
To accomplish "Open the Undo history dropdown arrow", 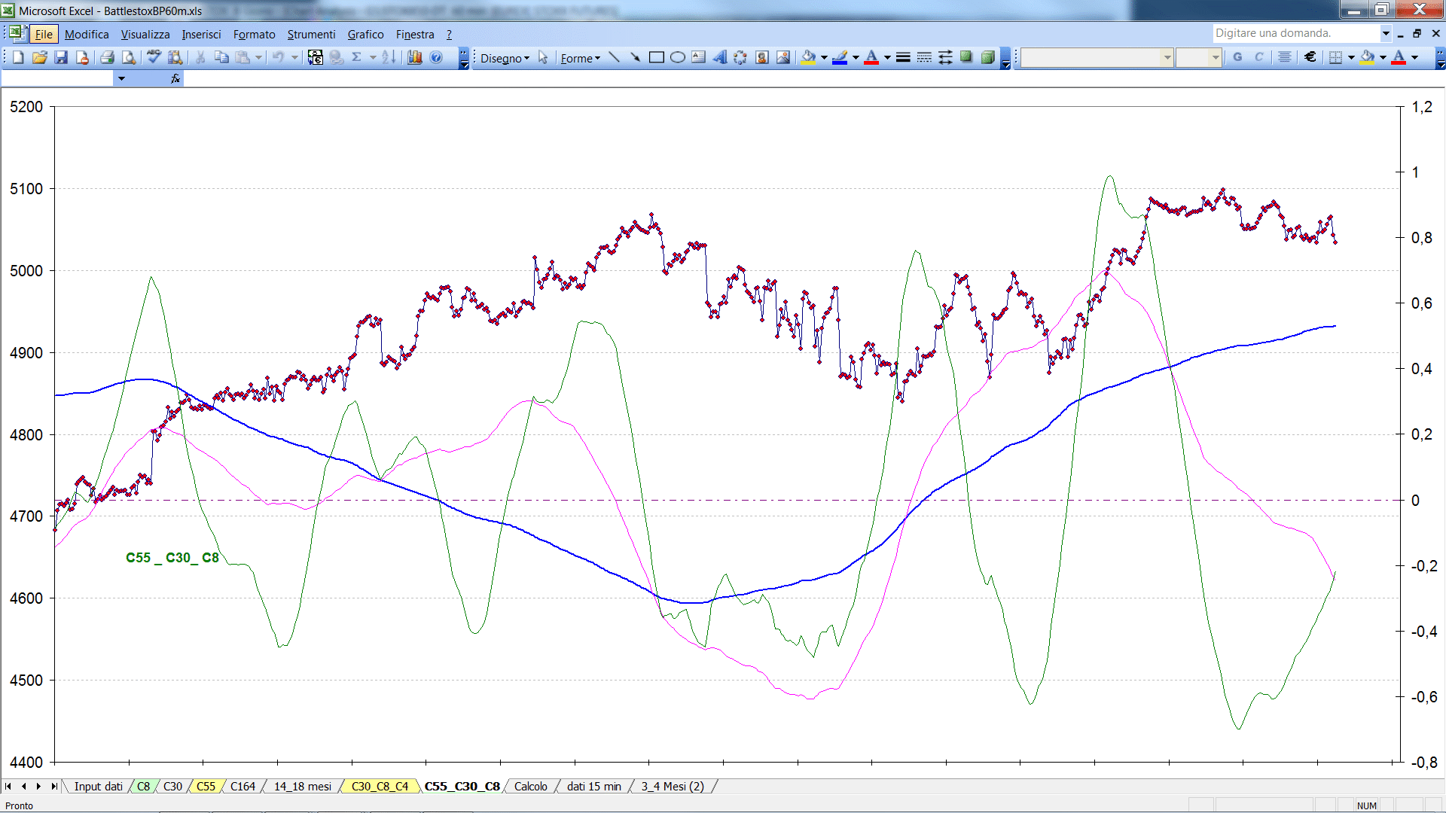I will [x=294, y=57].
